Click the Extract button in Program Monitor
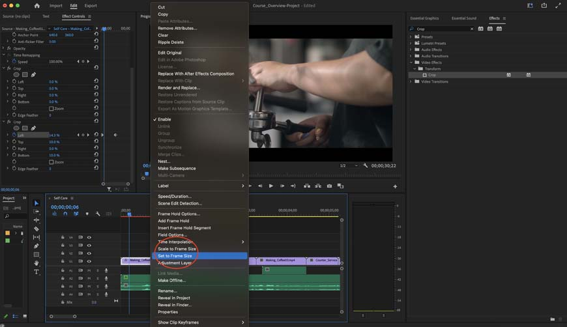 318,186
